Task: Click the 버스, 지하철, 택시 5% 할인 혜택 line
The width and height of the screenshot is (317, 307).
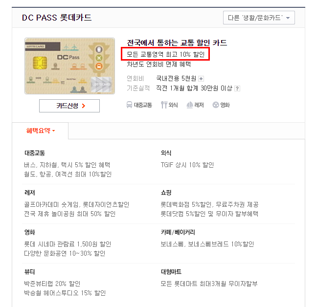Action: (x=67, y=165)
